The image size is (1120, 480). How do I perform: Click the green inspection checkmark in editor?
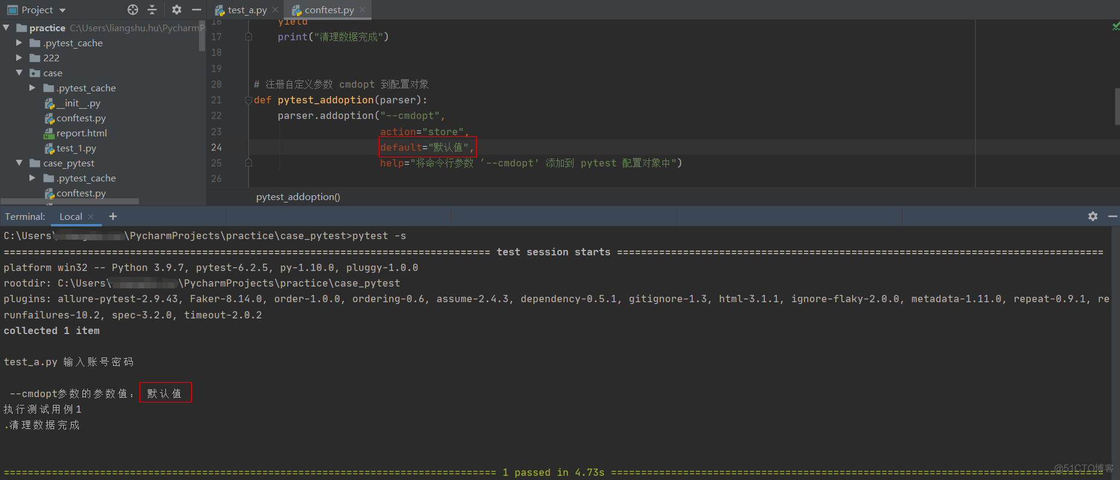pos(1116,26)
